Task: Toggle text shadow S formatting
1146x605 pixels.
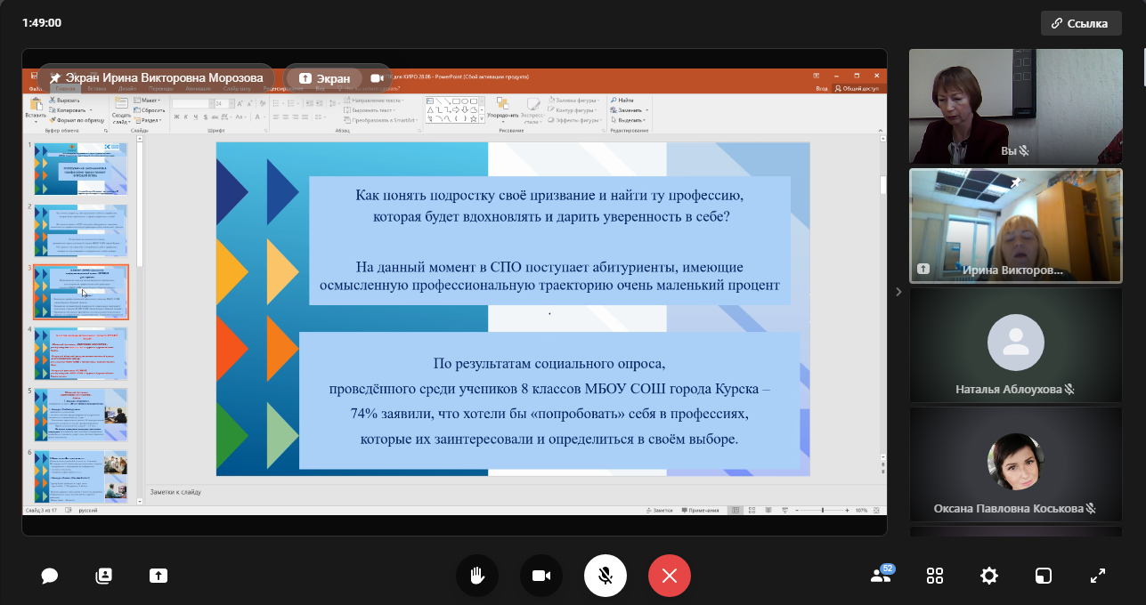Action: 206,117
